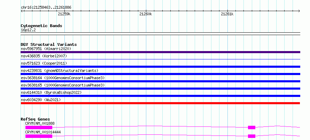Screen dimensions: 310x140
Task: Open esv3638164 (1000GenomesConsortiumPhase3) label
Action: click(x=63, y=78)
